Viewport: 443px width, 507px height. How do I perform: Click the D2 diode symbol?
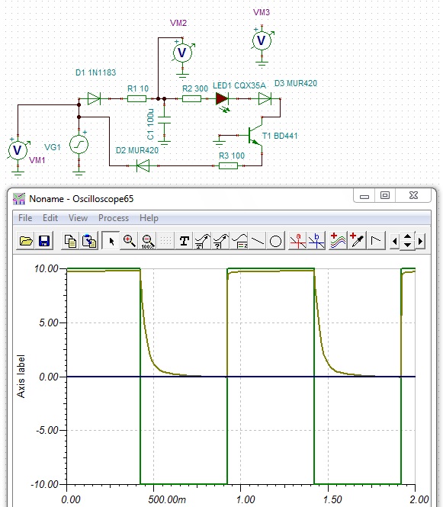pos(143,165)
